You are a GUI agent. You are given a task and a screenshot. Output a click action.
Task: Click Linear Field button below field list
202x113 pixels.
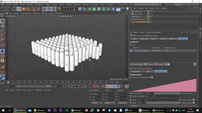click(137, 64)
